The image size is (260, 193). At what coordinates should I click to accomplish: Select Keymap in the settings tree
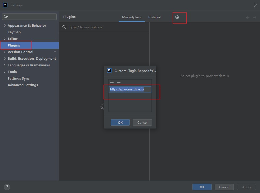(x=14, y=32)
